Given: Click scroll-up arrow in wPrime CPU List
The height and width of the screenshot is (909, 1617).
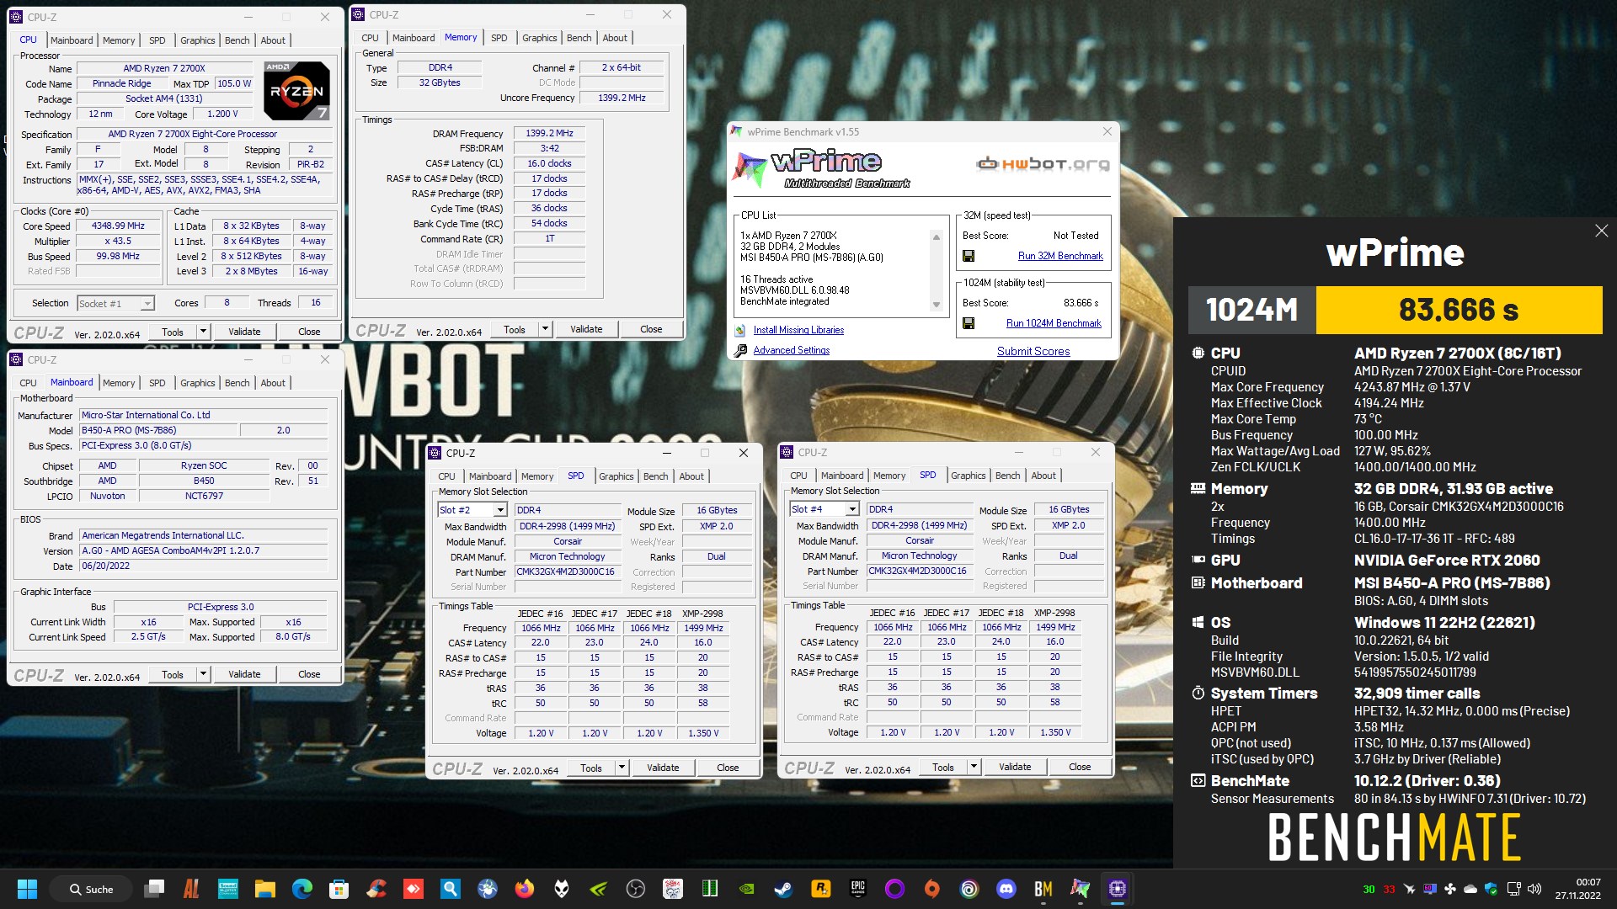Looking at the screenshot, I should click(x=936, y=237).
